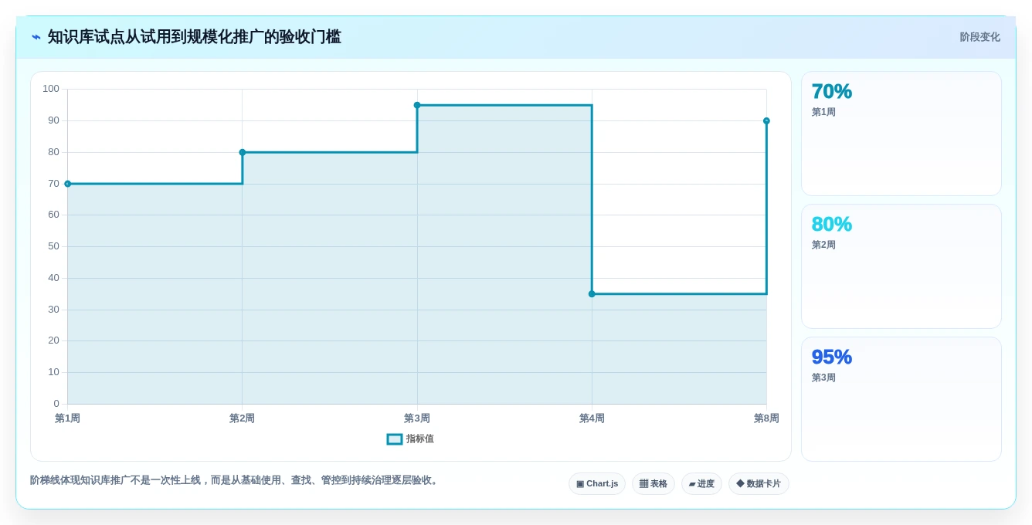This screenshot has width=1032, height=525.
Task: Click the 100 y-axis label
Action: click(51, 89)
